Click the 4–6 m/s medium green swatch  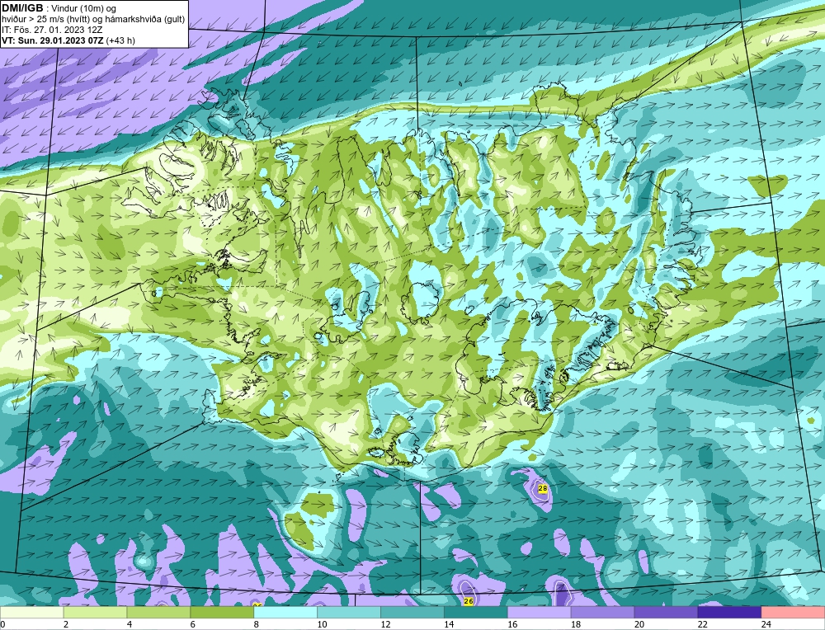[x=159, y=613]
